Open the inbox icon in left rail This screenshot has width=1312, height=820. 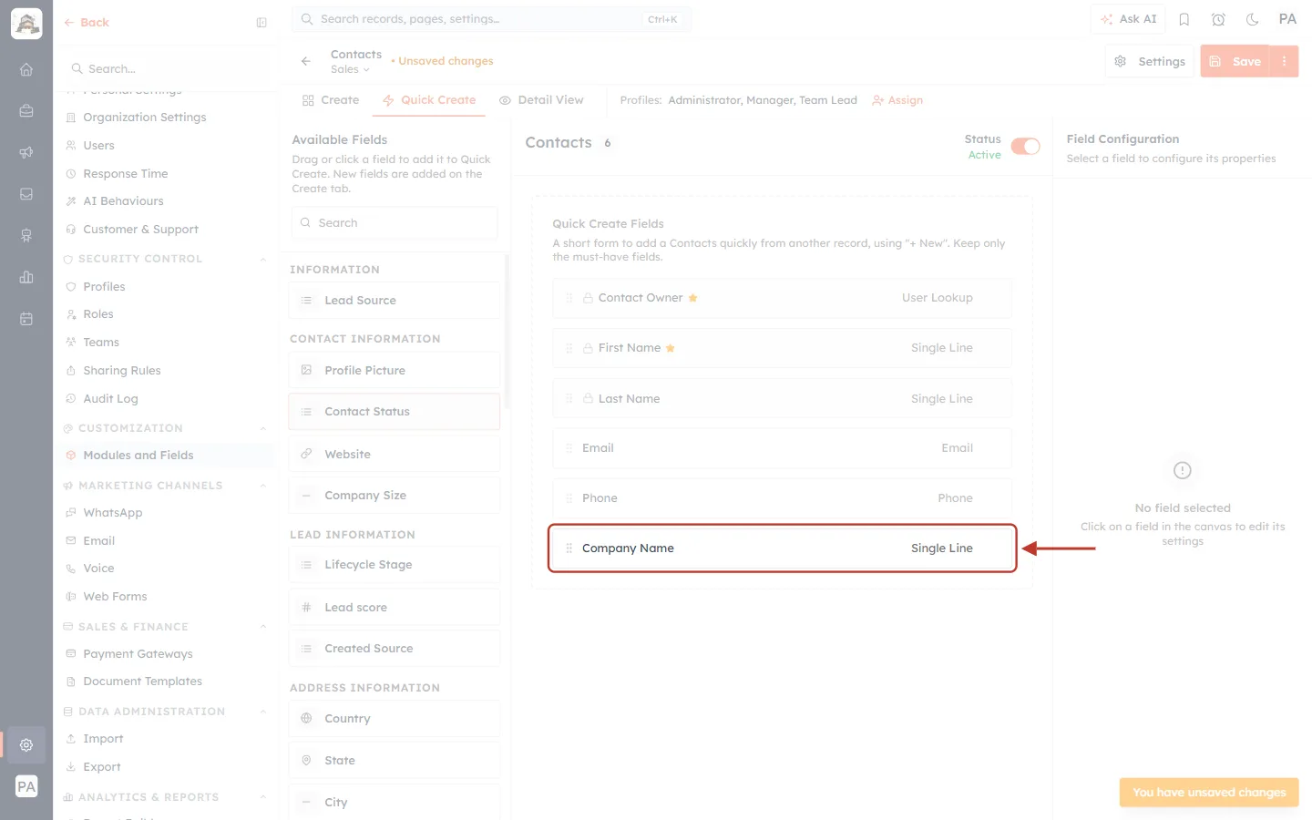26,194
